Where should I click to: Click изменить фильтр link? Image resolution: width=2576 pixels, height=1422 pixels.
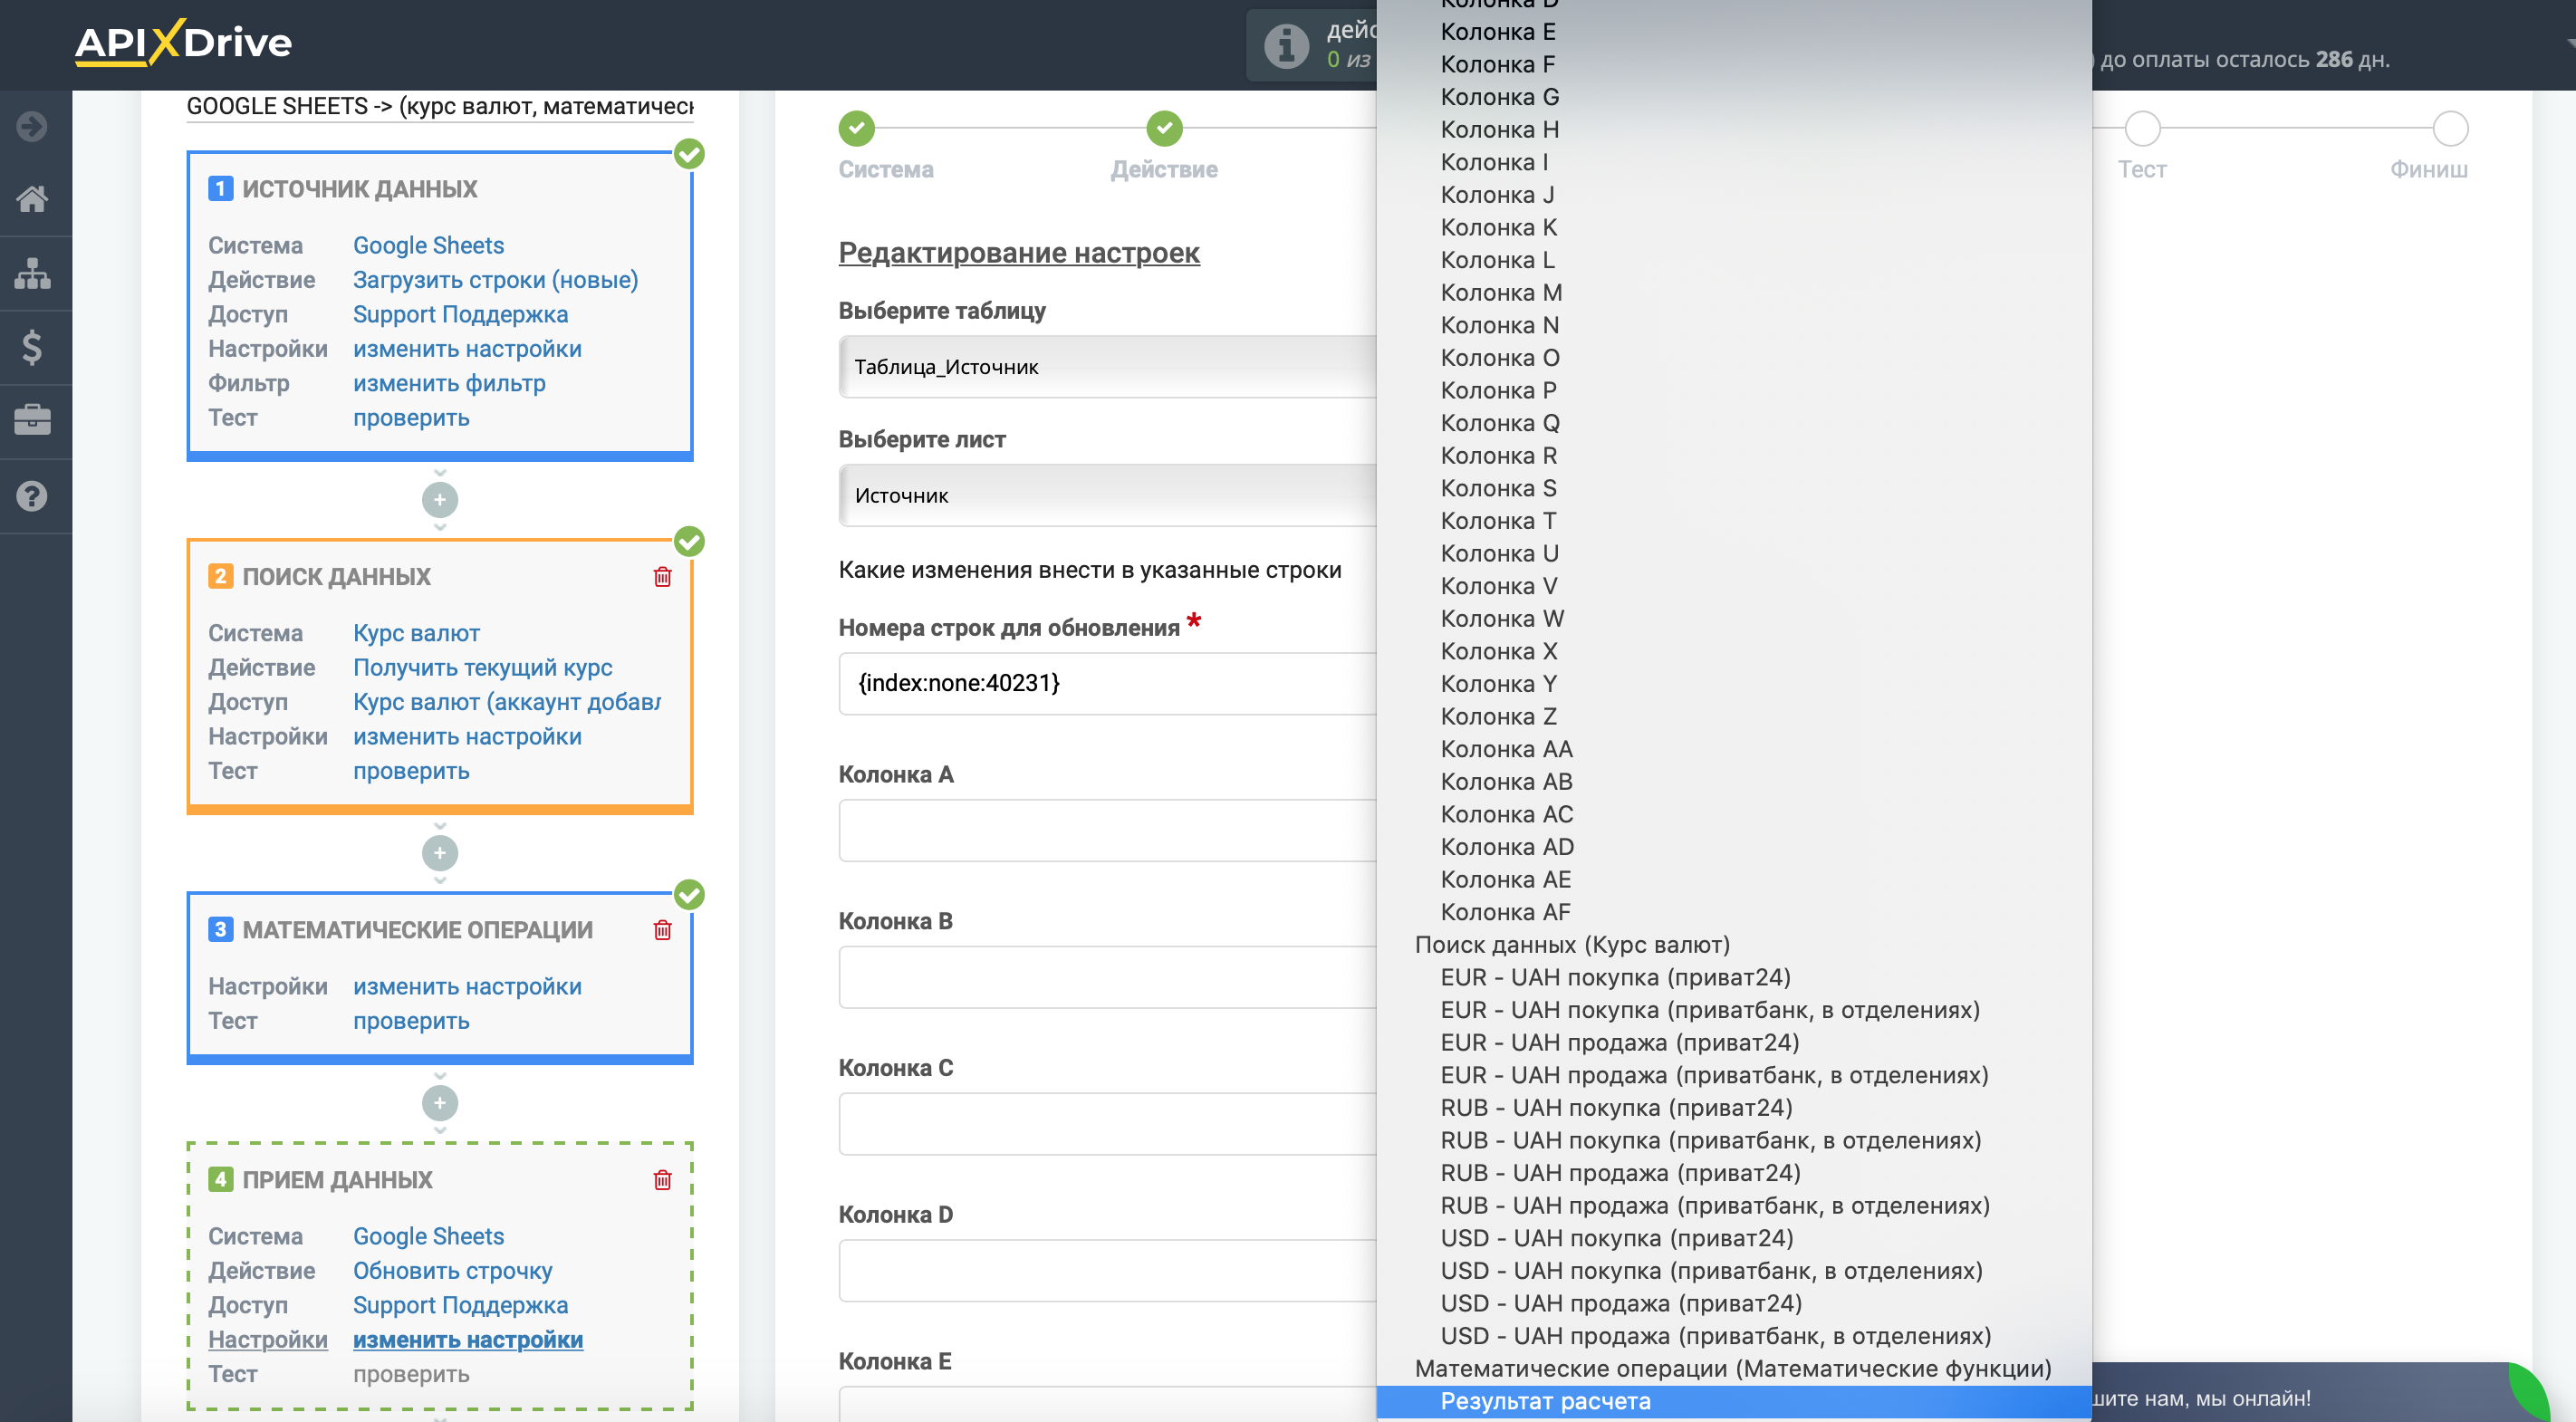coord(449,383)
